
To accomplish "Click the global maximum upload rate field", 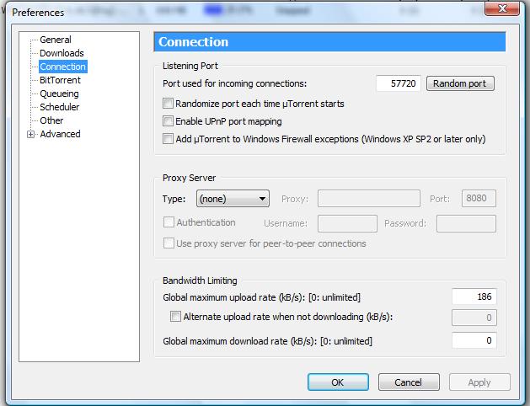I will click(474, 296).
